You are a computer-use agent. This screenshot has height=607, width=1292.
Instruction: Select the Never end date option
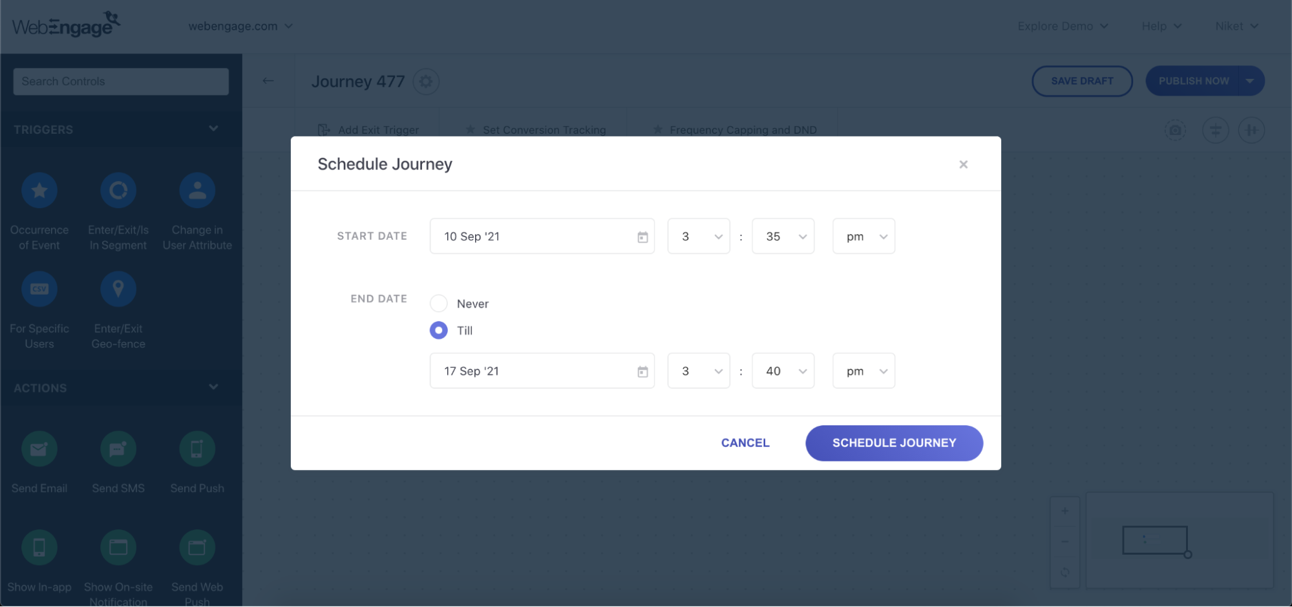coord(439,303)
